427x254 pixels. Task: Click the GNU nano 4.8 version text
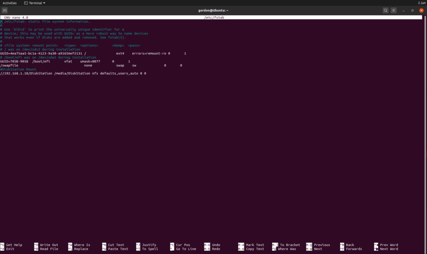(x=16, y=17)
